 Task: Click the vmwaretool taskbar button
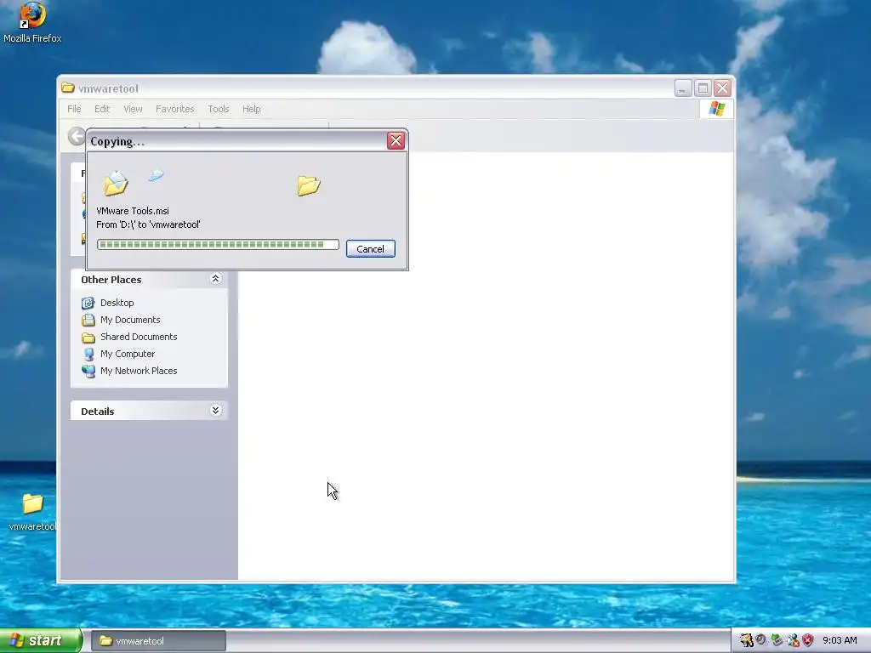click(158, 641)
